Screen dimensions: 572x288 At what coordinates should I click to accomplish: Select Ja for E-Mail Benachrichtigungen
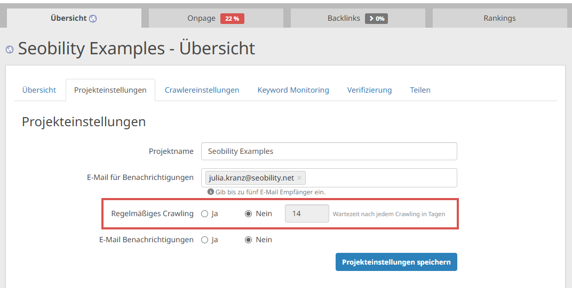tap(205, 240)
